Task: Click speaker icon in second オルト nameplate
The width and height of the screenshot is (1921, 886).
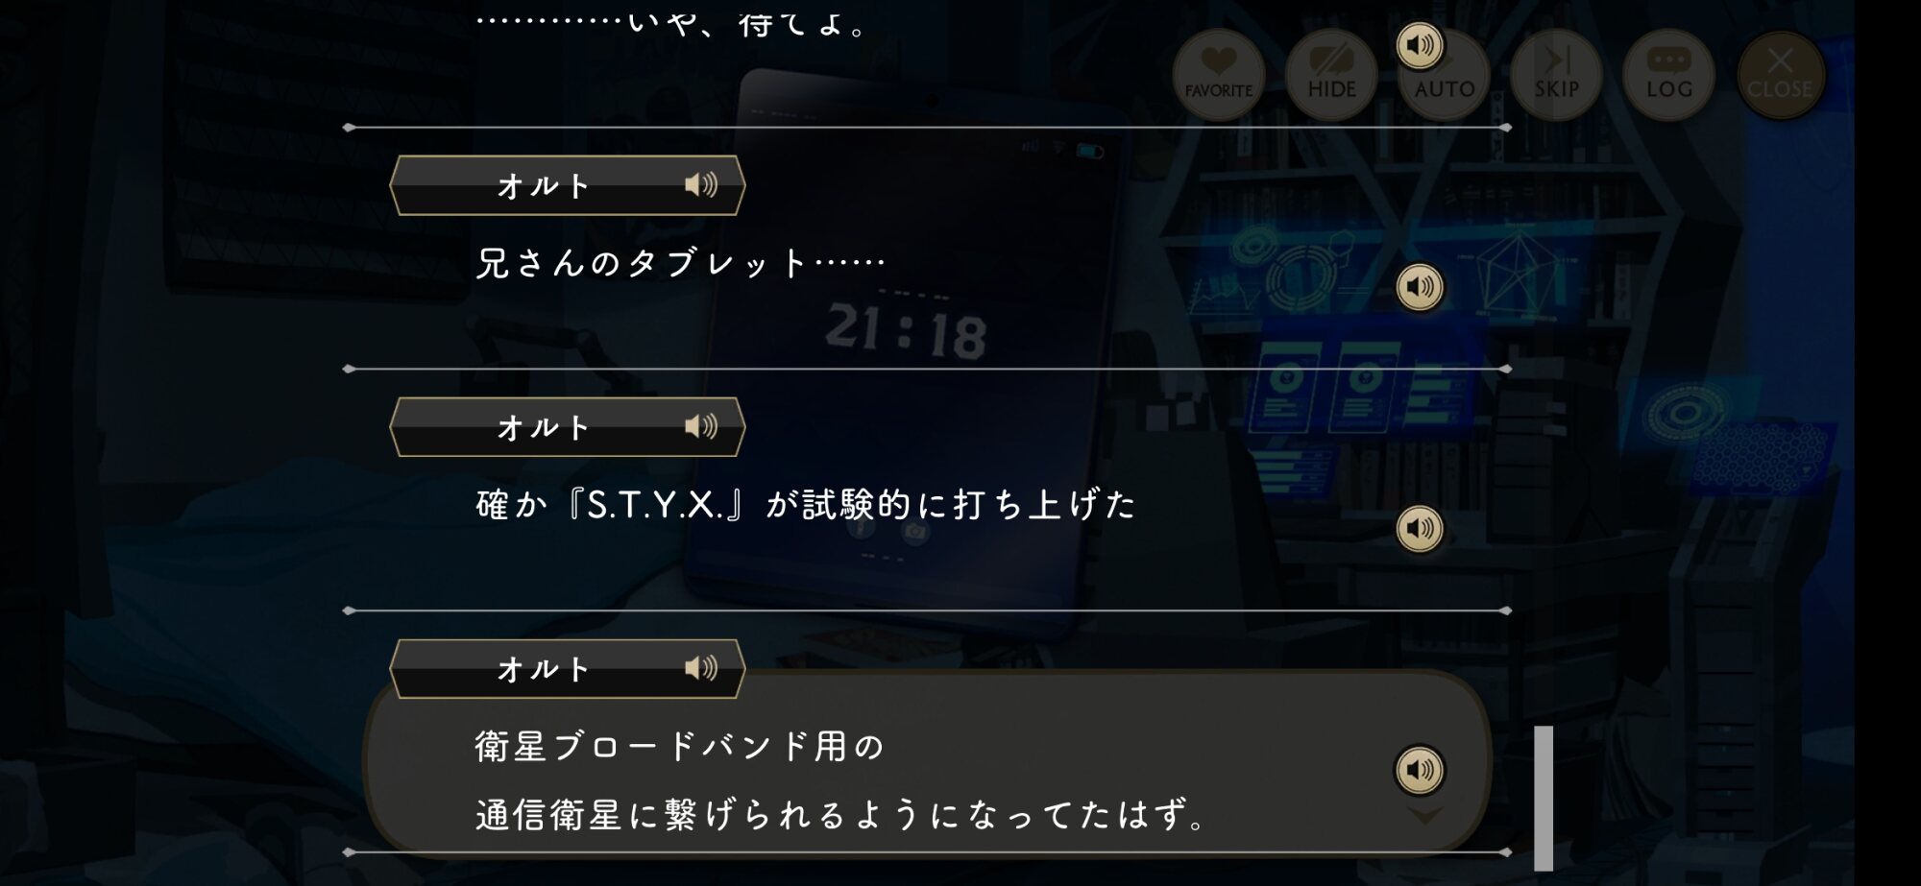Action: 701,426
